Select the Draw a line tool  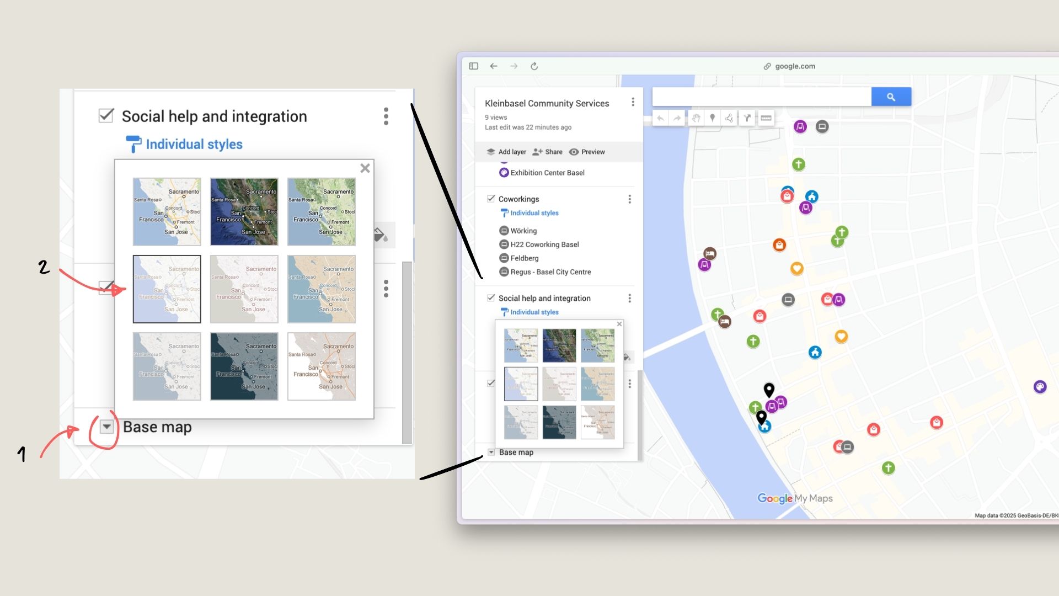(729, 118)
